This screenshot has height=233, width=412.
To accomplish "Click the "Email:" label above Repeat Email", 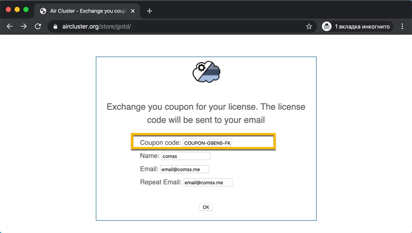I will 149,169.
